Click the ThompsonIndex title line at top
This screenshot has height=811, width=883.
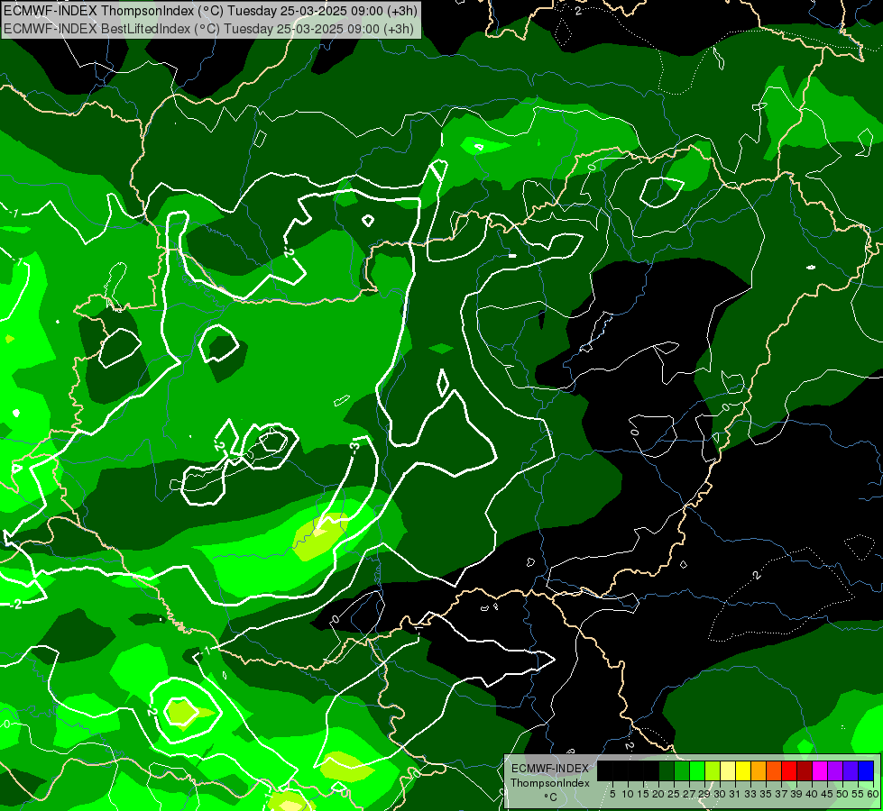pyautogui.click(x=211, y=11)
